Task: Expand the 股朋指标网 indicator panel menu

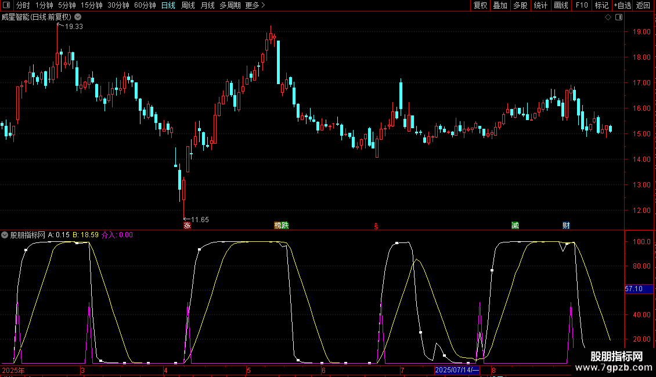Action: click(5, 235)
